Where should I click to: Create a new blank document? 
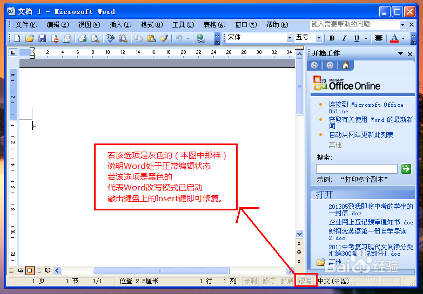pyautogui.click(x=17, y=38)
